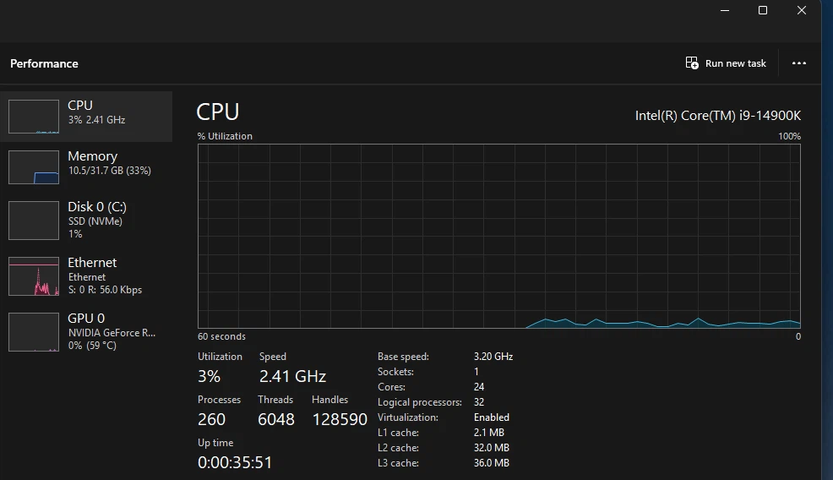Click the GPU 0% (59 °C) temperature text

(92, 346)
